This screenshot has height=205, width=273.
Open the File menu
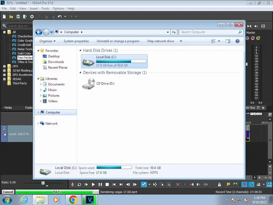[4, 9]
